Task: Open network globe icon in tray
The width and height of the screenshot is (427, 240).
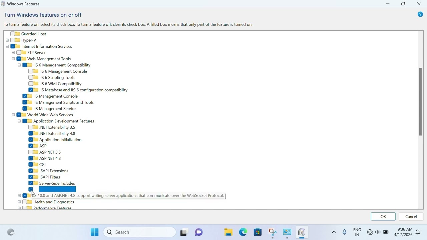Action: [370, 232]
